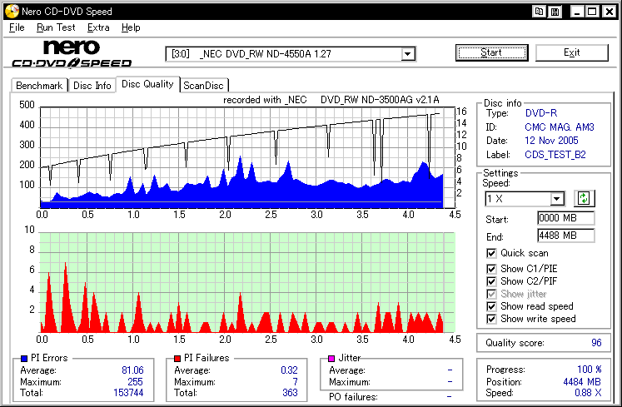Click the blue PI Errors legend swatch
The image size is (622, 407).
[24, 359]
